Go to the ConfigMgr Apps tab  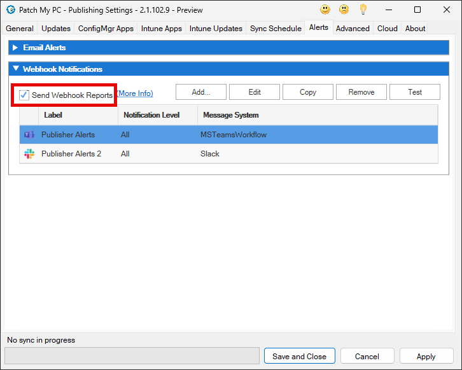pos(106,29)
